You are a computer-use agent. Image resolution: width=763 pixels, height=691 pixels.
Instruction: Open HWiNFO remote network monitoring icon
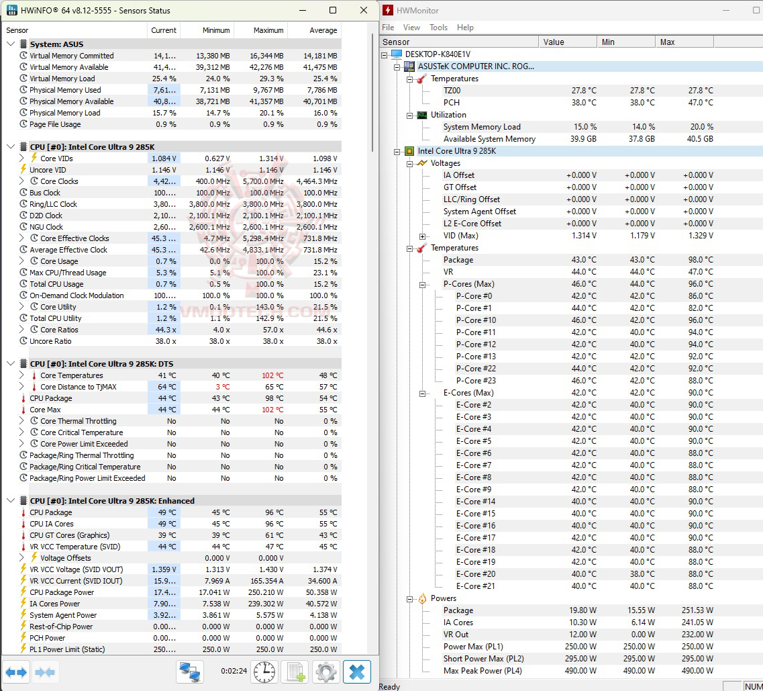tap(189, 672)
